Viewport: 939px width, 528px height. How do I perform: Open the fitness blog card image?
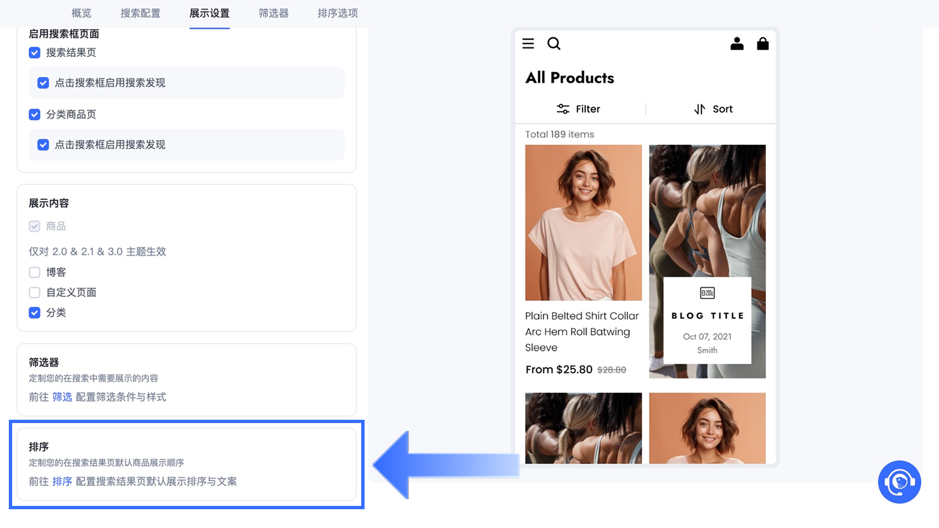(707, 261)
